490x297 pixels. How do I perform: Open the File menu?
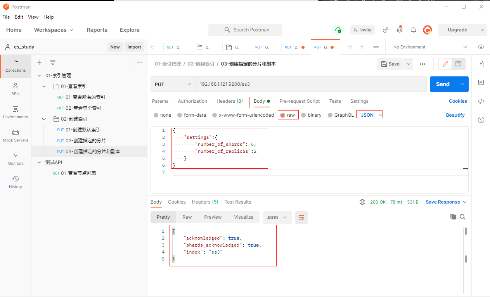6,17
